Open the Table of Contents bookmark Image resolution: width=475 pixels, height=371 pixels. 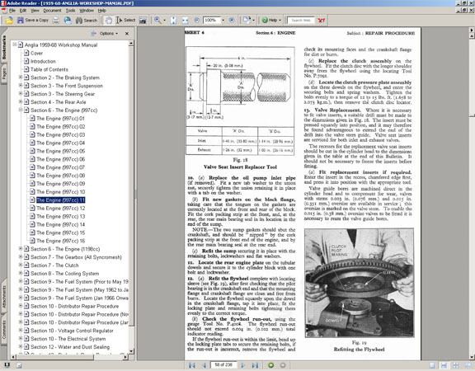pyautogui.click(x=49, y=69)
